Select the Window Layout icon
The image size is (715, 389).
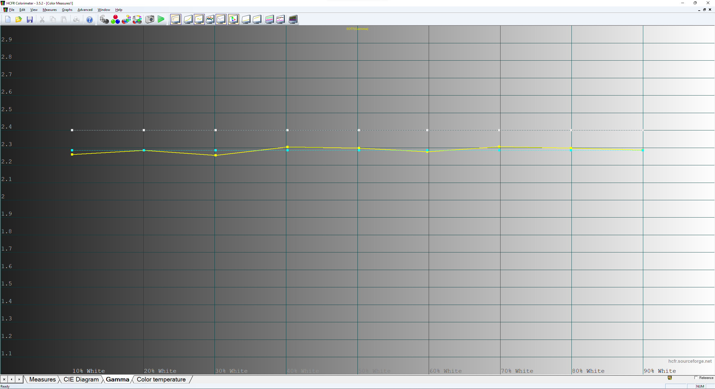pos(175,19)
